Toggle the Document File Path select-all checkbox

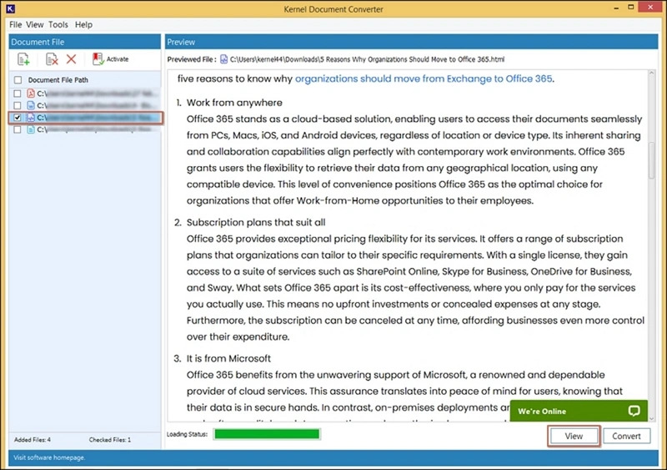(18, 80)
